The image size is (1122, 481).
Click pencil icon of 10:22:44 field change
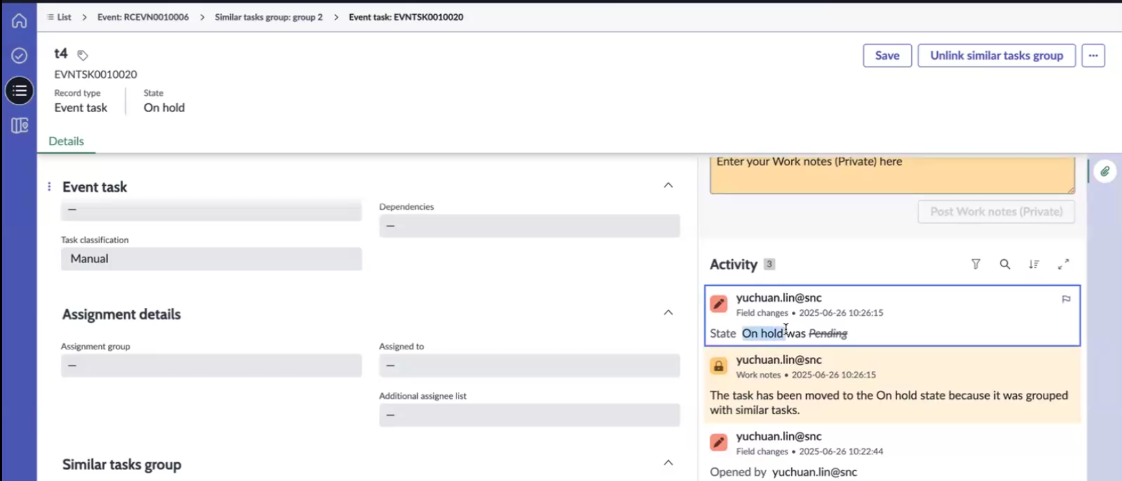tap(719, 442)
